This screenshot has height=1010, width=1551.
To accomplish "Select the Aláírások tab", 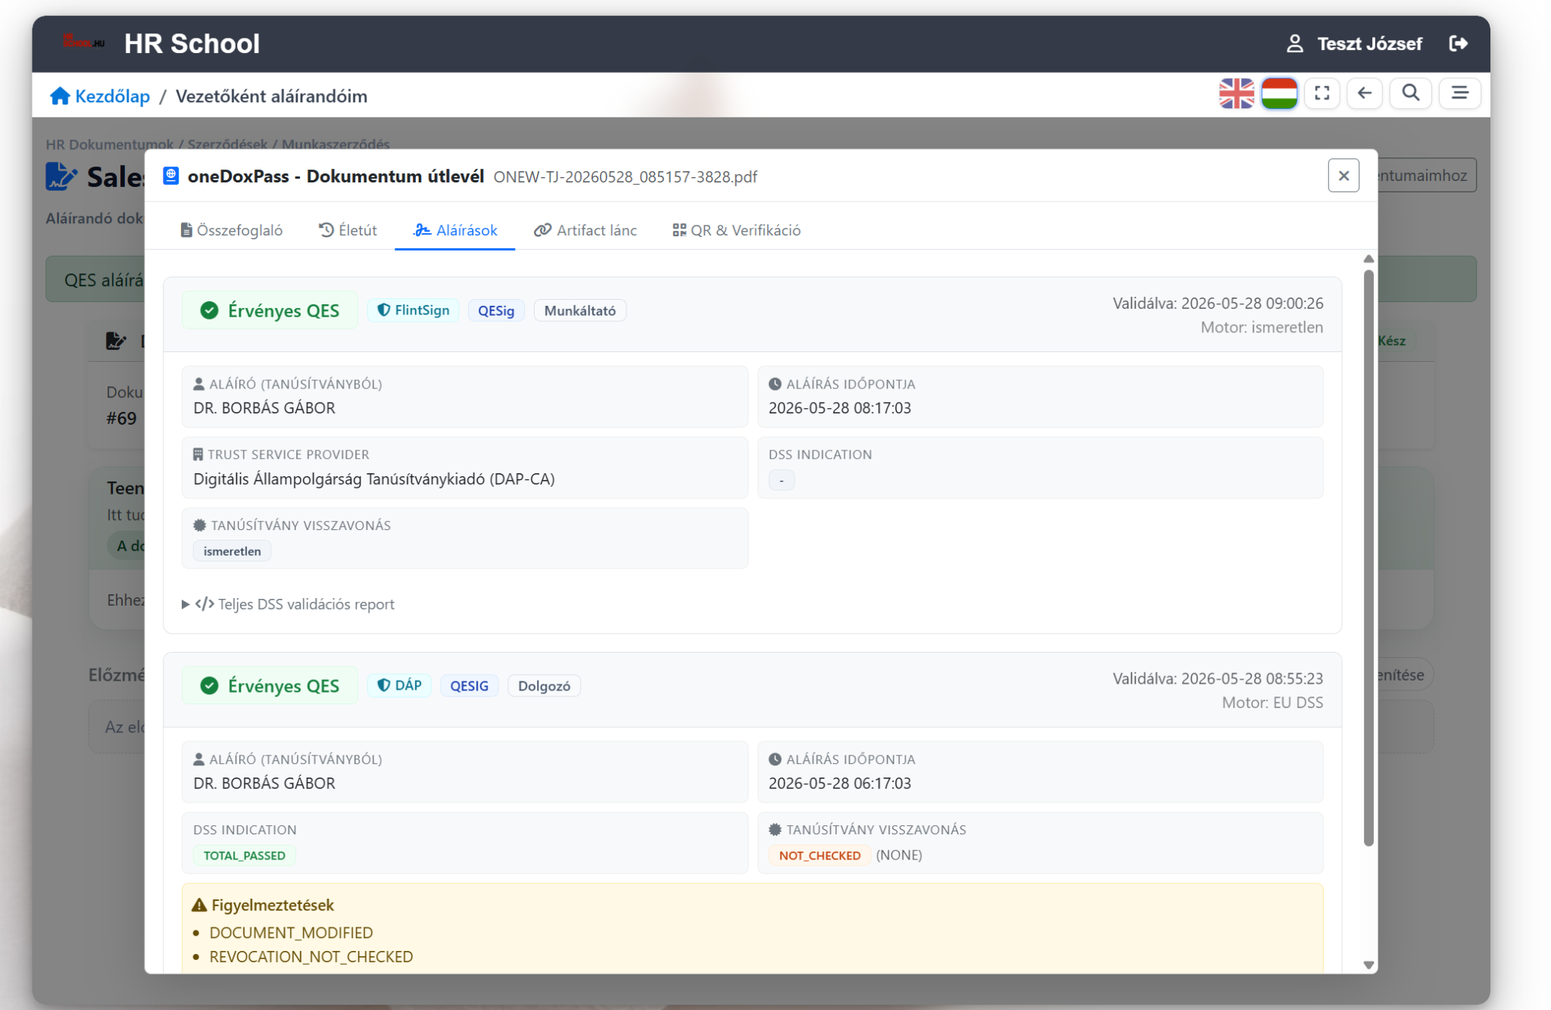I will point(455,230).
